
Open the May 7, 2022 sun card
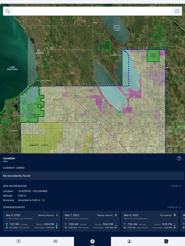coord(91,221)
